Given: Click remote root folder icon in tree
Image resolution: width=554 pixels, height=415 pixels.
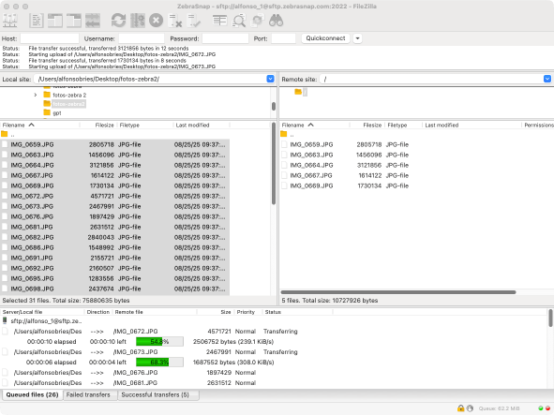Looking at the screenshot, I should click(x=298, y=92).
